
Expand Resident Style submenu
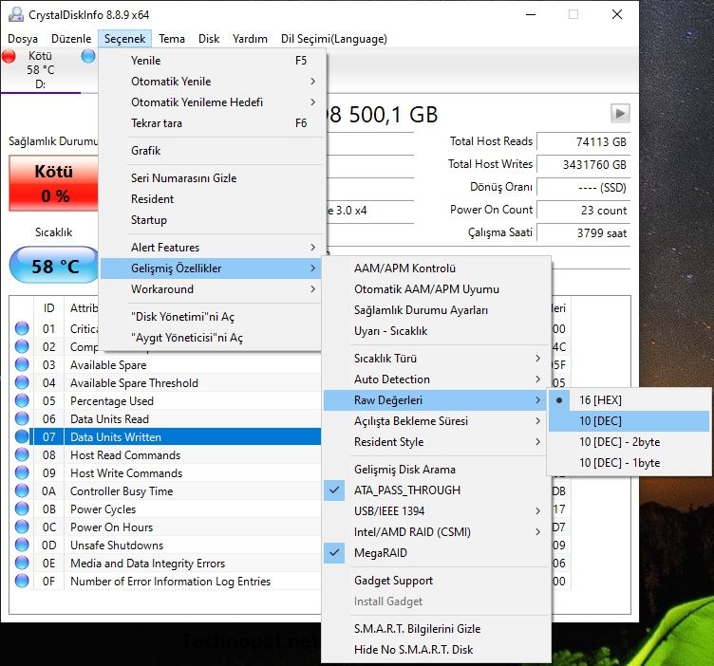(435, 442)
